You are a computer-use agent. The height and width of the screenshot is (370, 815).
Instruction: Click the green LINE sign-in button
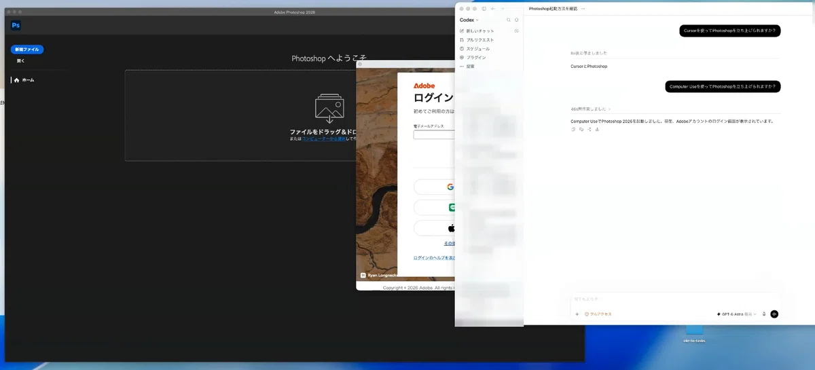435,208
